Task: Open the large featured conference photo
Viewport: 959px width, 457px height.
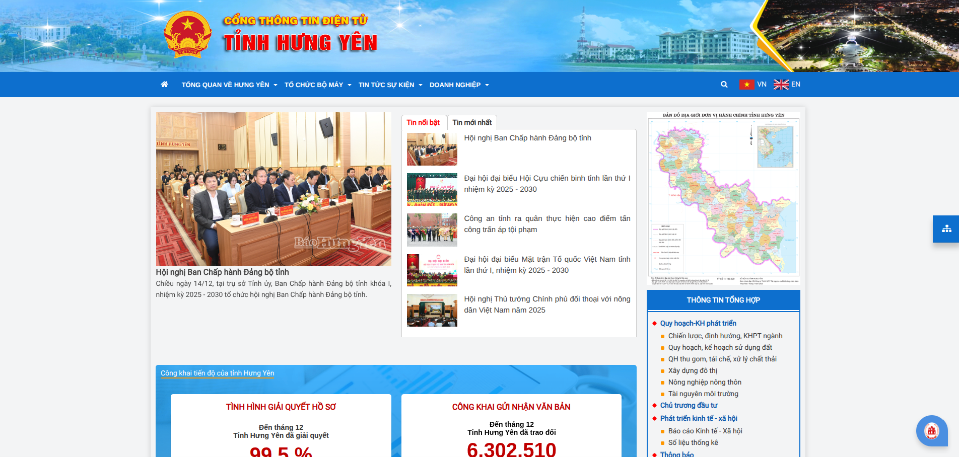Action: (273, 189)
